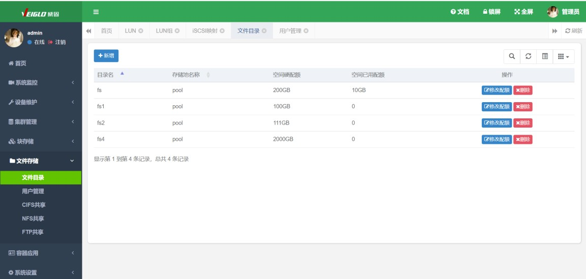Click the table refresh icon
586x279 pixels.
pos(528,56)
